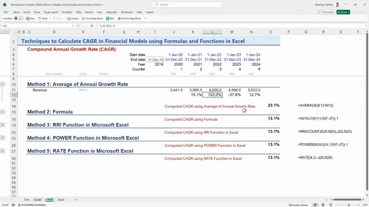
Task: Click the Share button
Action: (343, 12)
